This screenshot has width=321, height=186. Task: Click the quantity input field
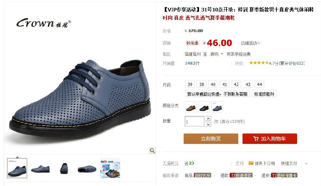[x=194, y=121]
